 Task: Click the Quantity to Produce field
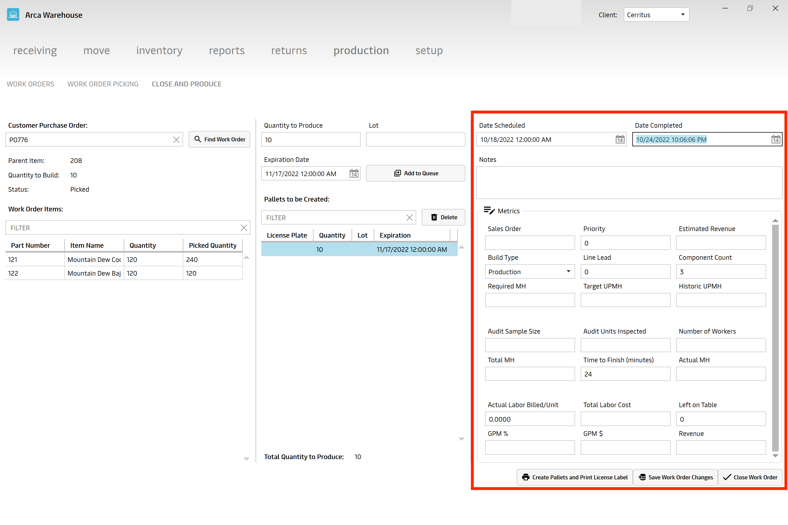click(311, 140)
